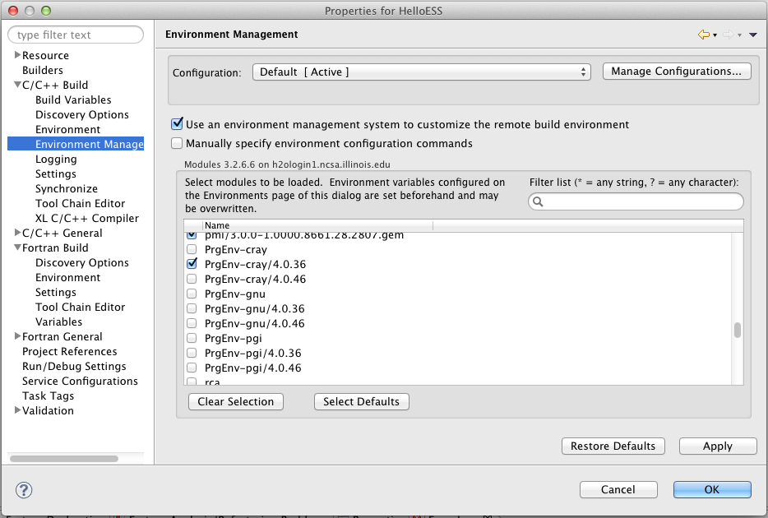
Task: Expand the Resource tree node
Action: pyautogui.click(x=17, y=55)
